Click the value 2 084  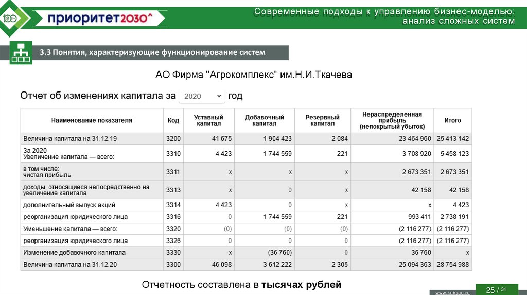340,139
